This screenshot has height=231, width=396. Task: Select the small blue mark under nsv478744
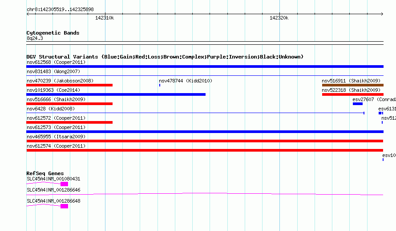[x=160, y=85]
